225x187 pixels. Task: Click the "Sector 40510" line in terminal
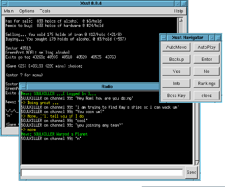(x=18, y=48)
